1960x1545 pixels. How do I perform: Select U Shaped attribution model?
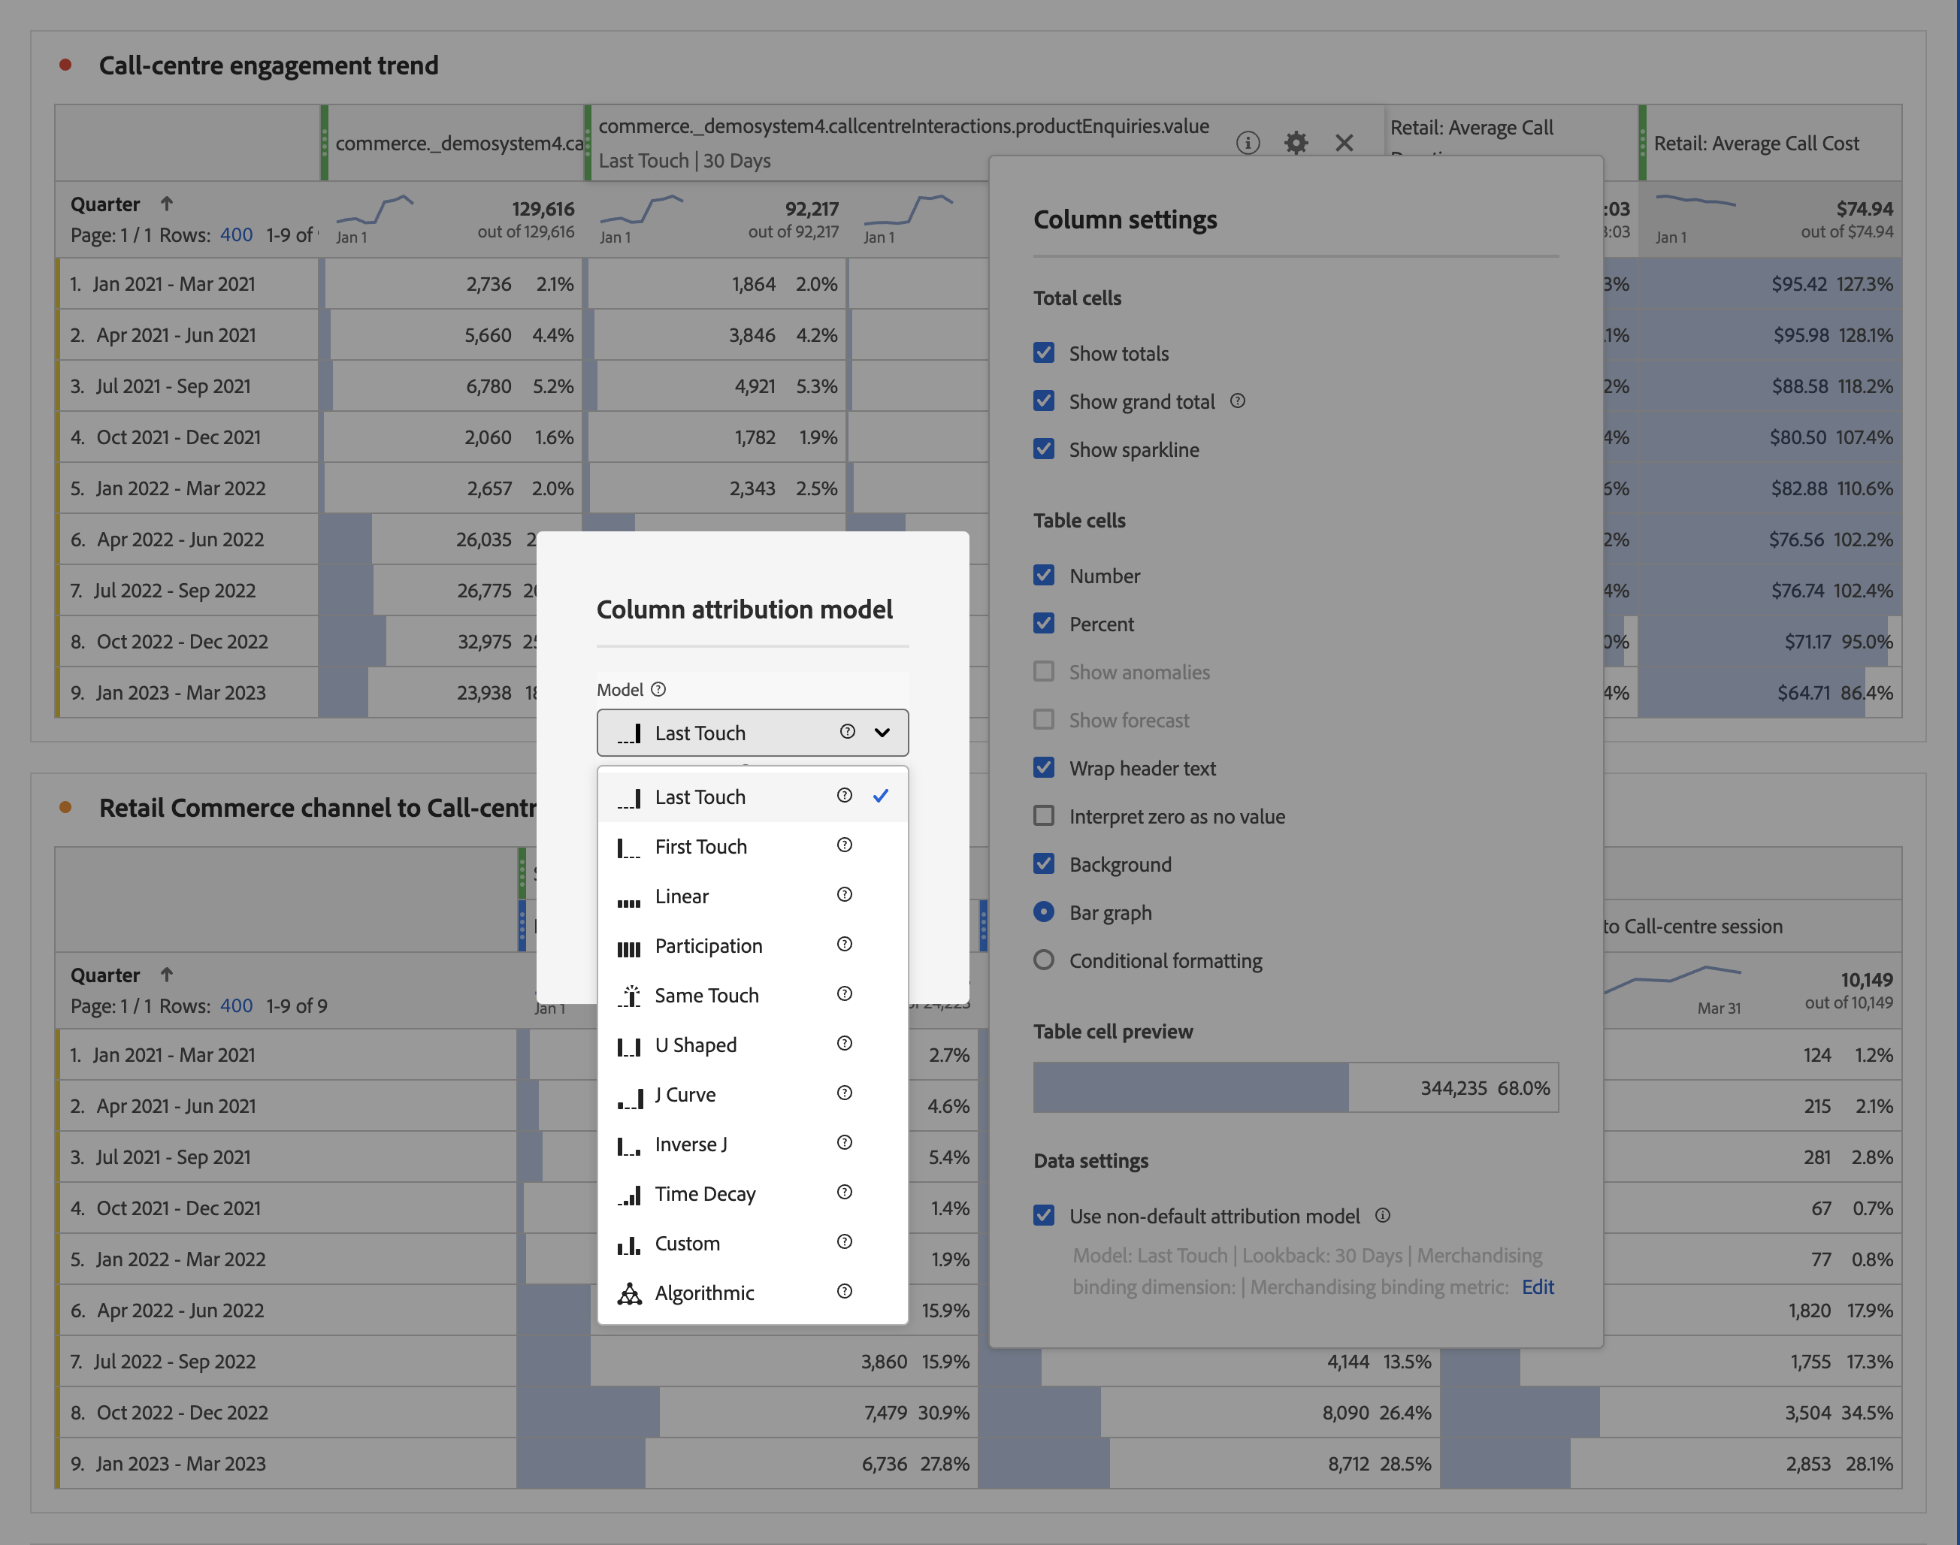(695, 1045)
